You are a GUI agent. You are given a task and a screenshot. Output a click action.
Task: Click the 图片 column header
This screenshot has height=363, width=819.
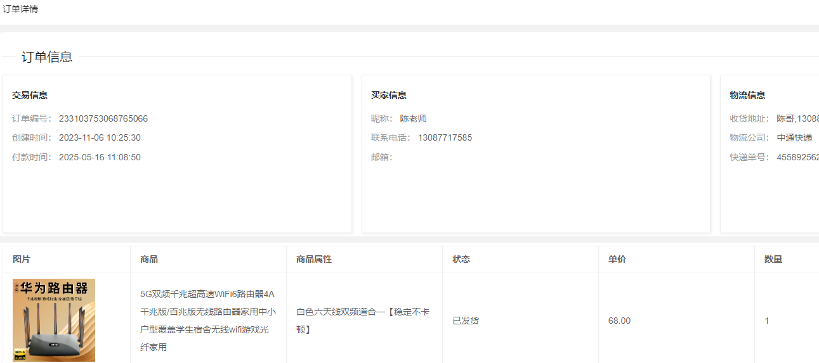coord(22,259)
